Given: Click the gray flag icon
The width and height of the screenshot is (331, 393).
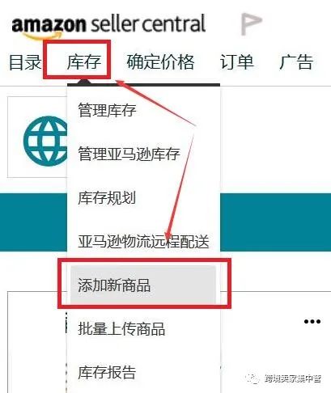Looking at the screenshot, I should pyautogui.click(x=251, y=23).
